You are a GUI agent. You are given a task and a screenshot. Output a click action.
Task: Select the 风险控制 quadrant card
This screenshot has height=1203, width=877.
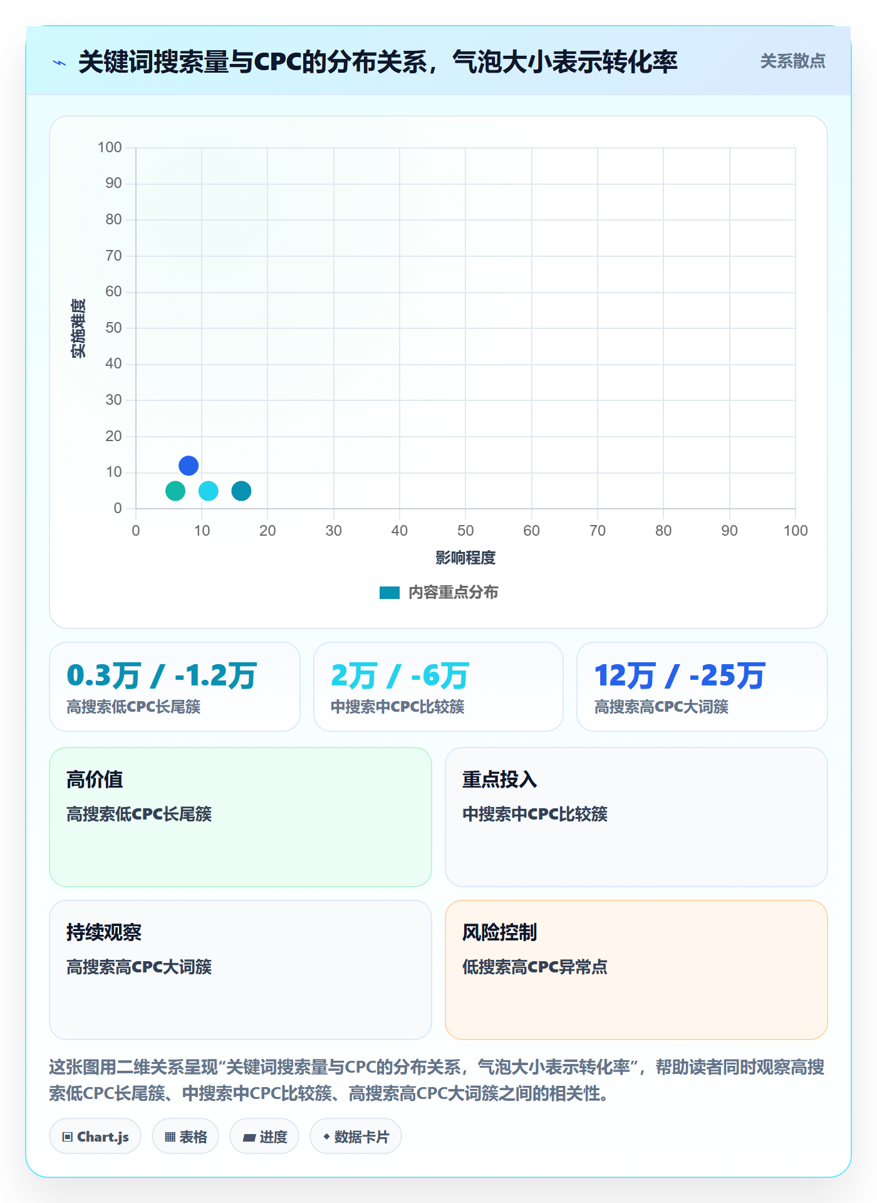(636, 970)
